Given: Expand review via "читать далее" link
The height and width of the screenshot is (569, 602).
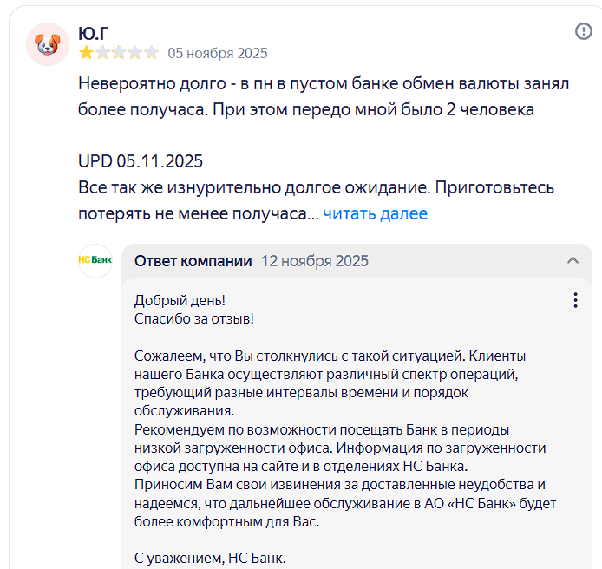Looking at the screenshot, I should [x=375, y=213].
